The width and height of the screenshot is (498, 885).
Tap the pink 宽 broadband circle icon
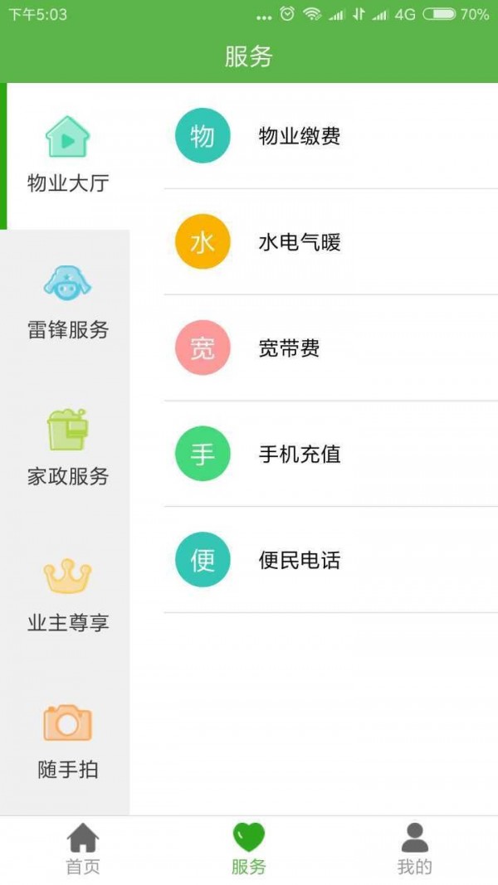pyautogui.click(x=202, y=348)
